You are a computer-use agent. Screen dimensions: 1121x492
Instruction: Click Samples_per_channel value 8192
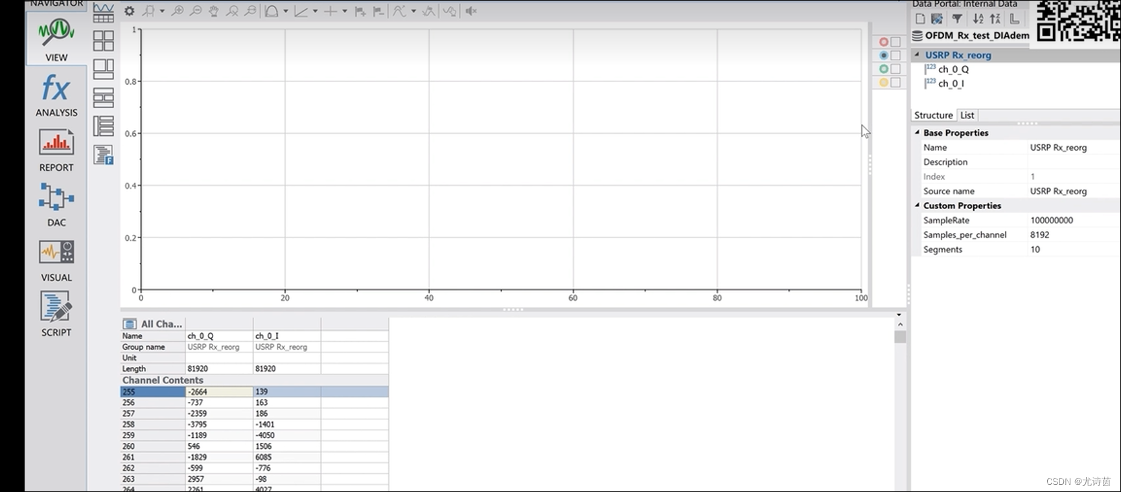1074,235
